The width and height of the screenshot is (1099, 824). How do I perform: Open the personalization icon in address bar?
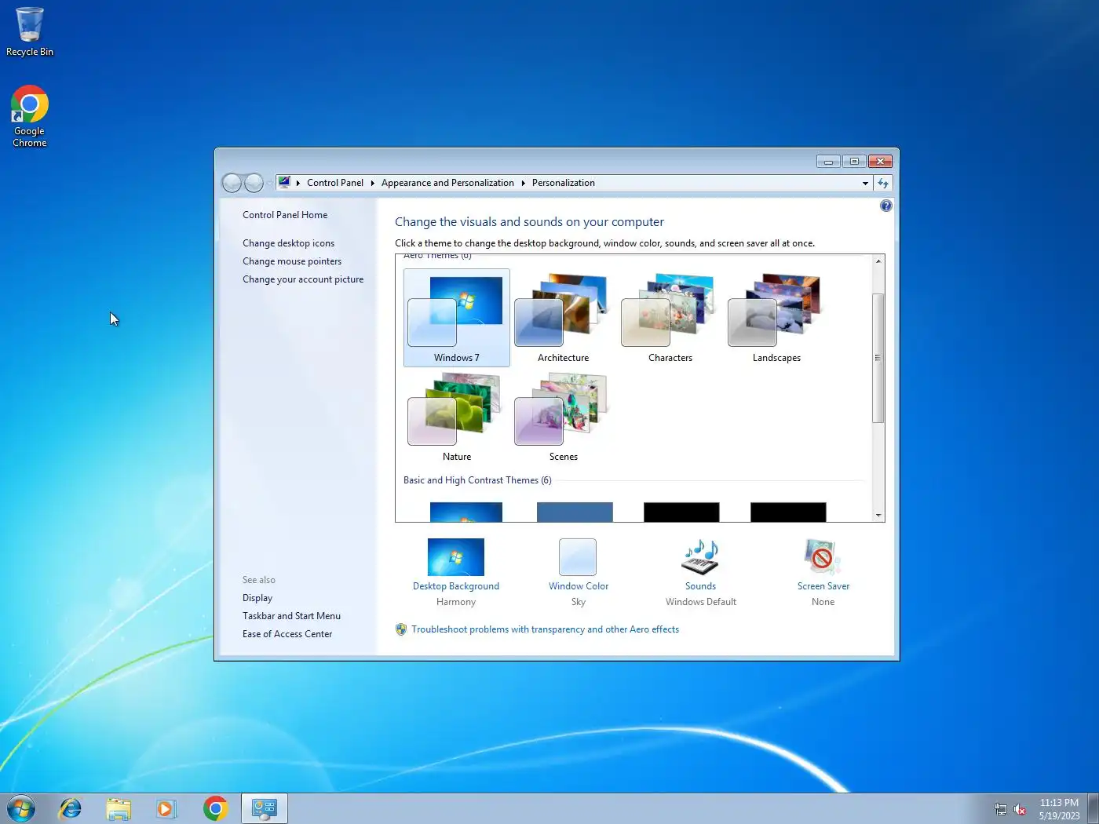284,182
